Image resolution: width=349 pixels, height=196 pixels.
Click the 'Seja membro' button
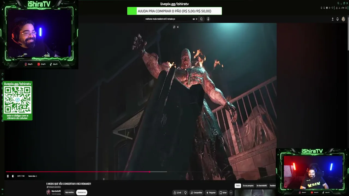pyautogui.click(x=69, y=192)
